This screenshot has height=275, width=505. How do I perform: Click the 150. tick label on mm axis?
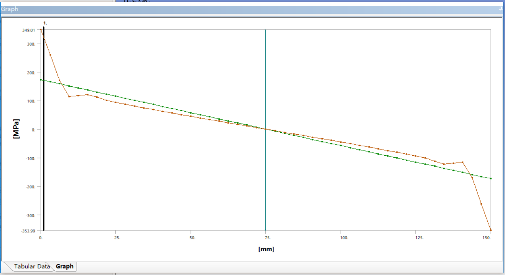487,238
